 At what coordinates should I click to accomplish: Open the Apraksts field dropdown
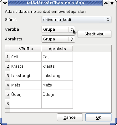pyautogui.click(x=58, y=39)
